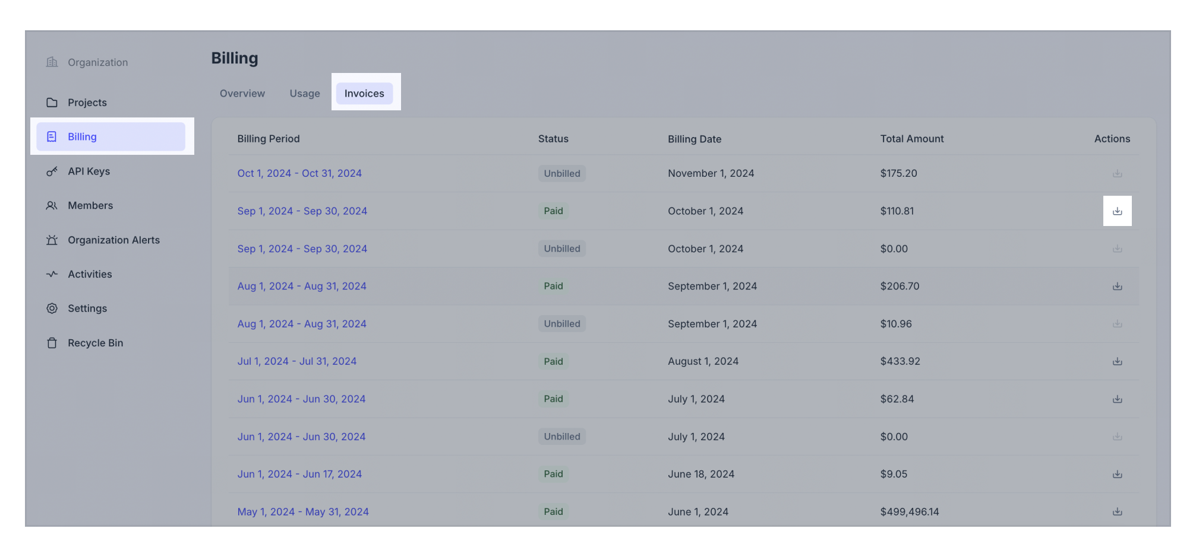Open the Jun 1 - Jun 17 invoice details
The image size is (1196, 557).
[299, 474]
